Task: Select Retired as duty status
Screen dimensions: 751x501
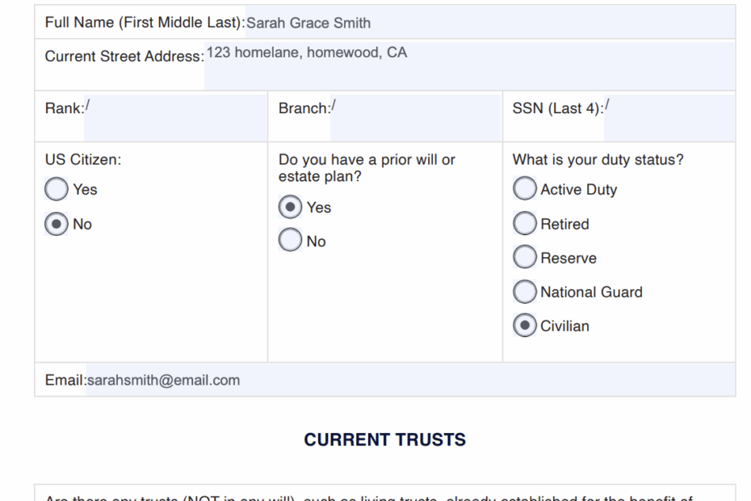Action: pyautogui.click(x=525, y=223)
